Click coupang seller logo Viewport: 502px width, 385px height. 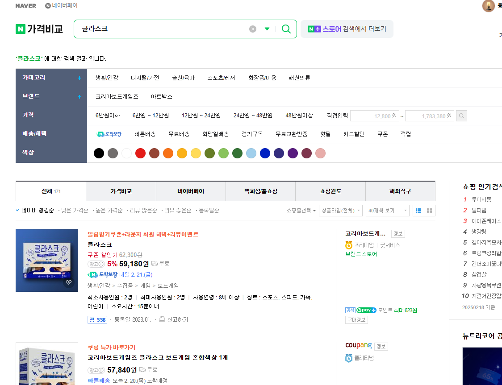click(359, 345)
